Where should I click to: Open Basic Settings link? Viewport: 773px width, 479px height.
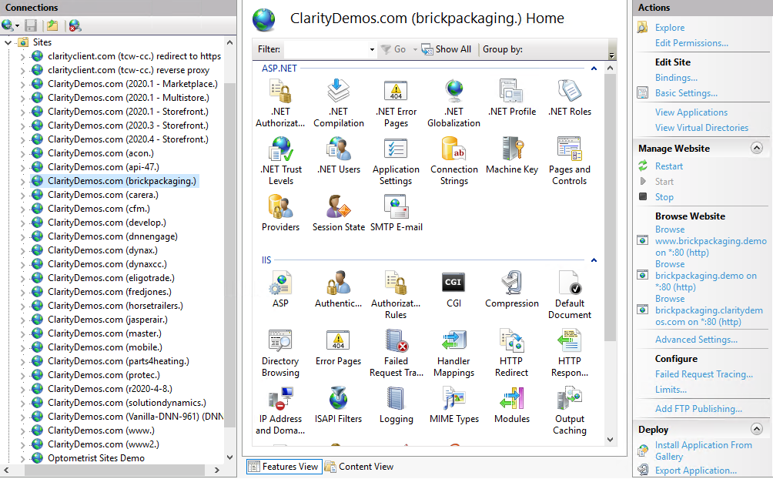point(686,92)
